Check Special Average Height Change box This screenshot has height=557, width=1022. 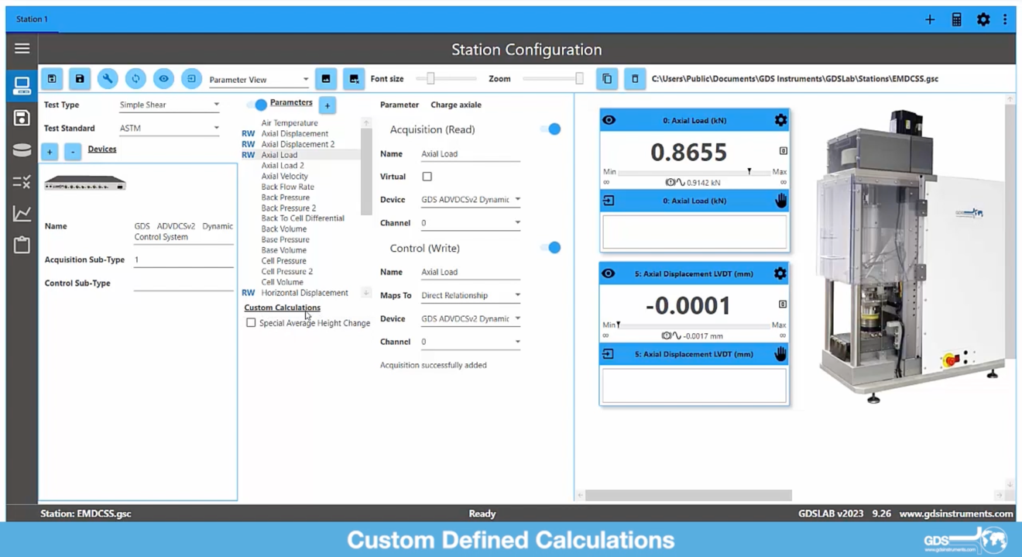(x=251, y=323)
